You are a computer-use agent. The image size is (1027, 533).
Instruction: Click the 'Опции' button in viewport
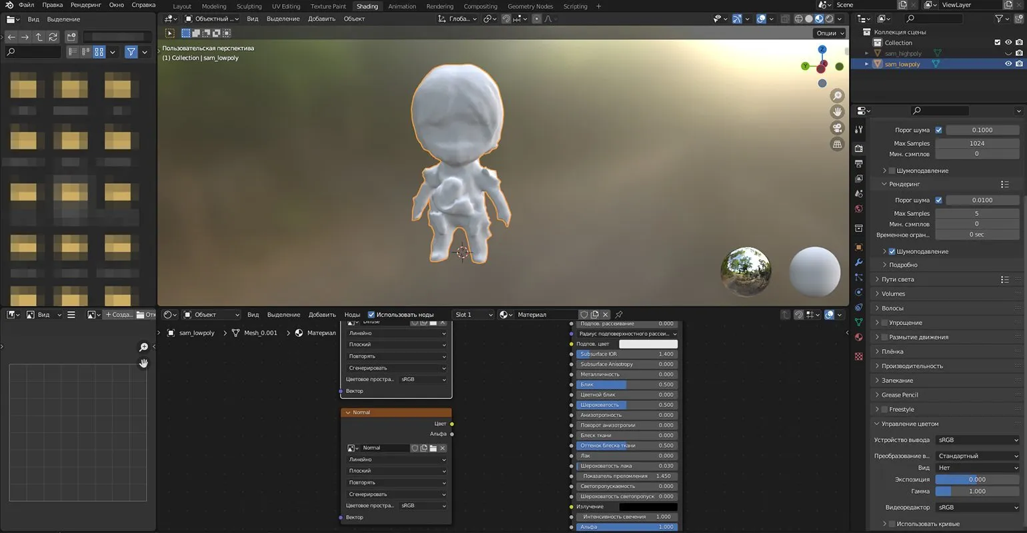(x=829, y=33)
